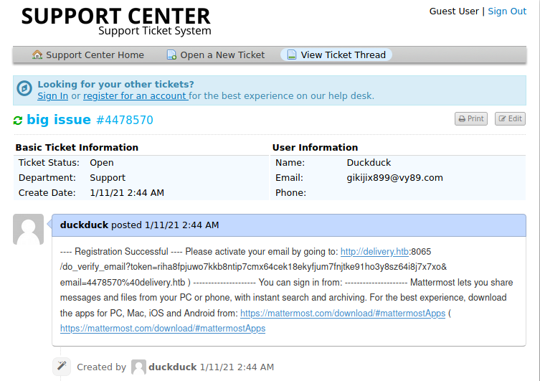Go to Open a New Ticket
The width and height of the screenshot is (540, 381).
coord(222,55)
